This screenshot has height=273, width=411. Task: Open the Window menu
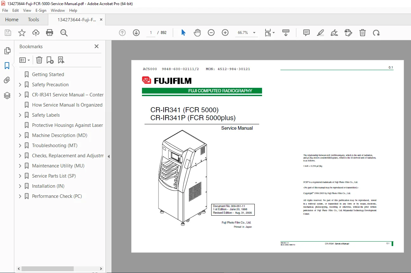coord(58,10)
